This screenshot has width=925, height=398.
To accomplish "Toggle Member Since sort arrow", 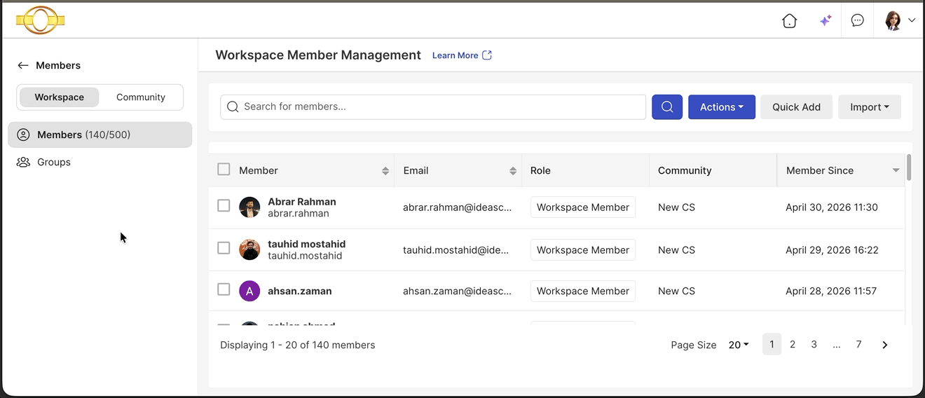I will point(896,171).
